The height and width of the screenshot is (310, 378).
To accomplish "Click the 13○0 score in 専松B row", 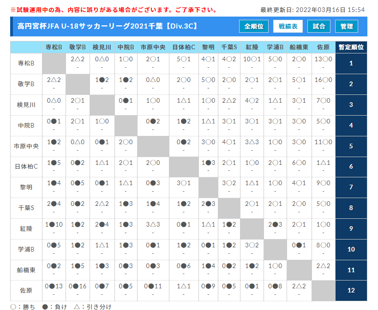I will pyautogui.click(x=323, y=59).
